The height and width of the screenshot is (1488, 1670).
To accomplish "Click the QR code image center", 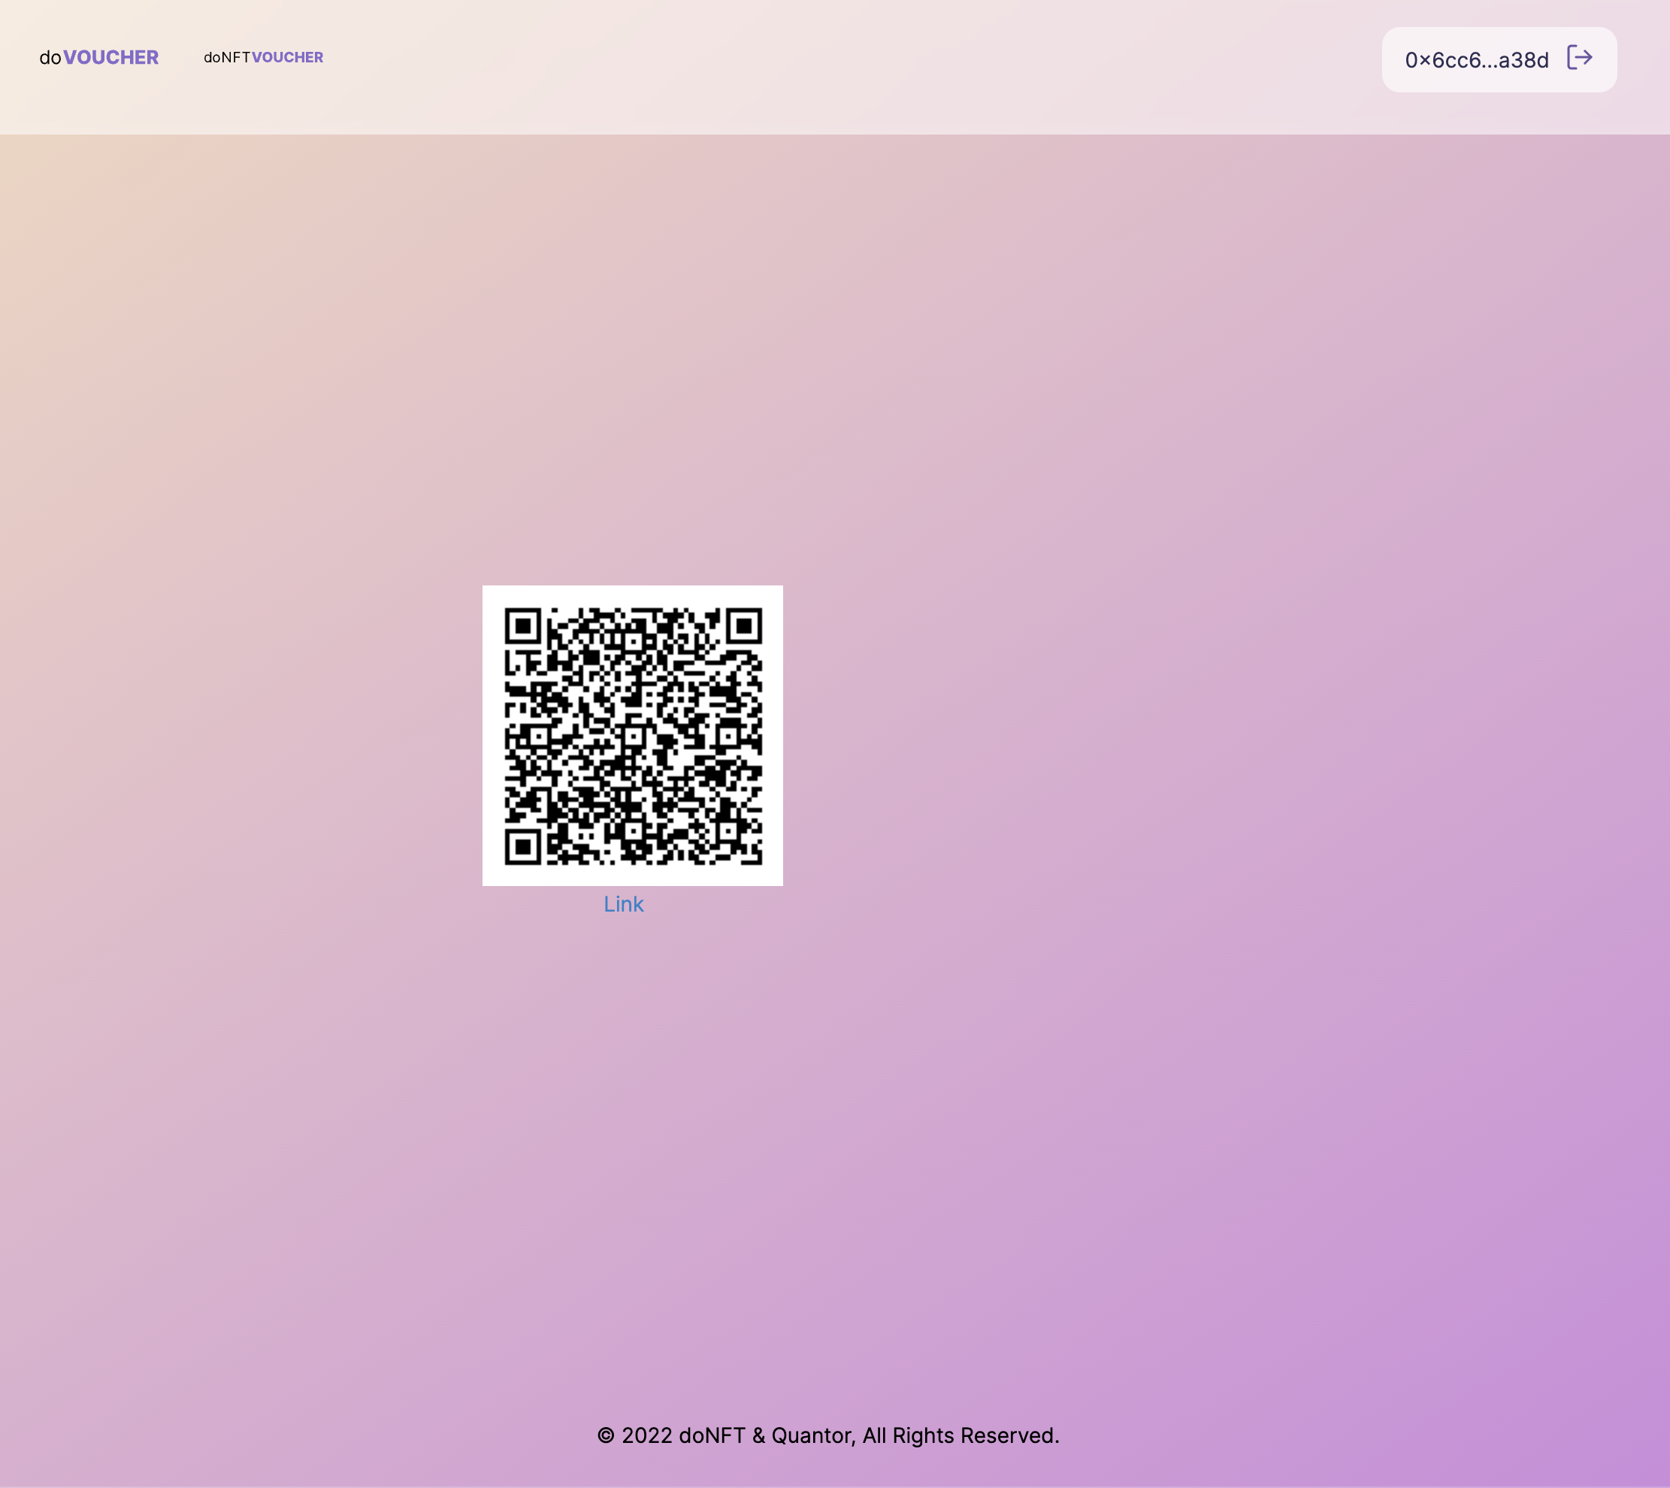I will 632,735.
